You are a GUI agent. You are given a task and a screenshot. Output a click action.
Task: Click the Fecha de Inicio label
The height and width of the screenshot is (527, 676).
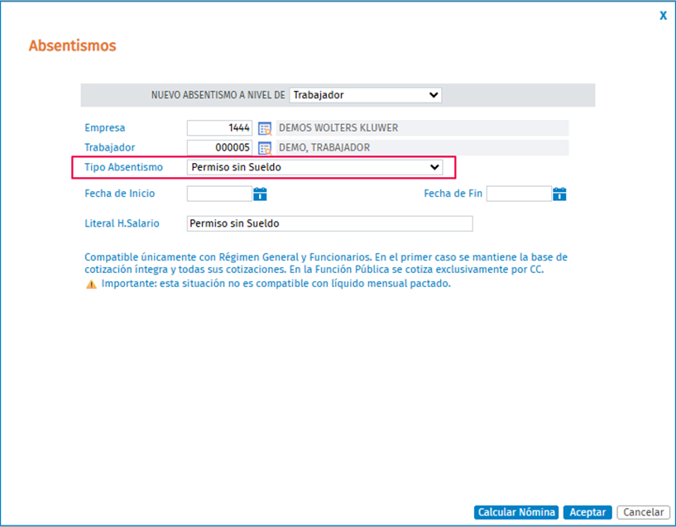[x=119, y=194]
